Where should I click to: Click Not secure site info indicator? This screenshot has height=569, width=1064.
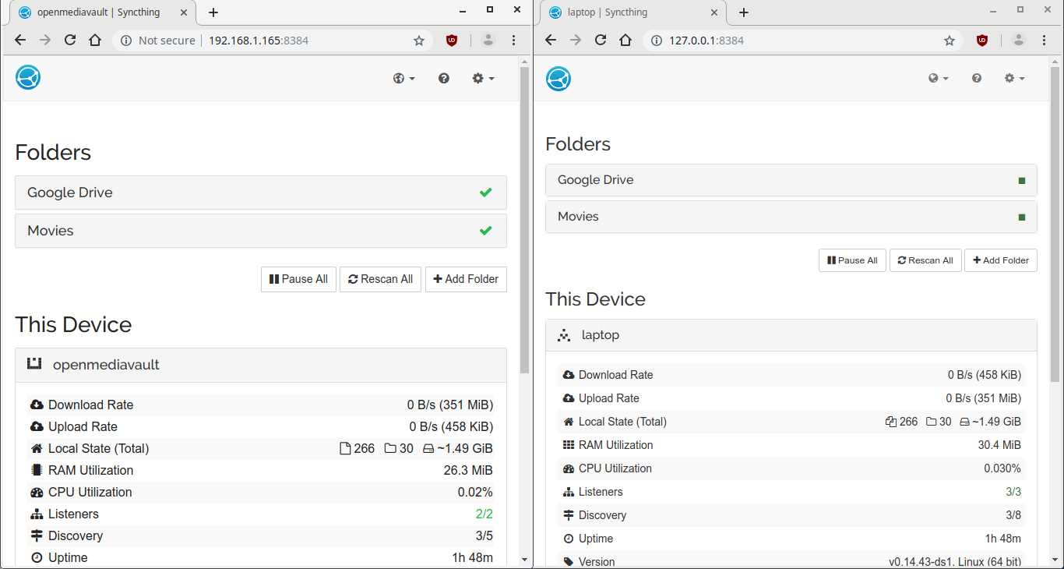click(158, 41)
